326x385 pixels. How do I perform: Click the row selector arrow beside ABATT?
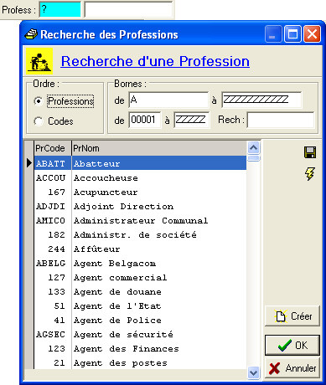[29, 163]
